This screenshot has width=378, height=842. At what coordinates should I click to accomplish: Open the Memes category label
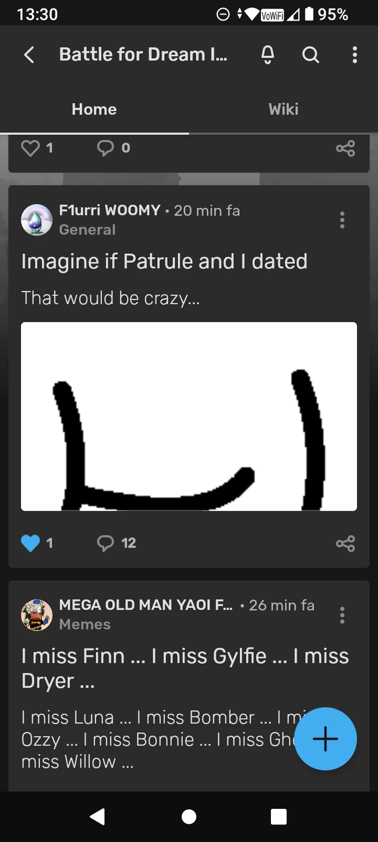click(x=85, y=625)
